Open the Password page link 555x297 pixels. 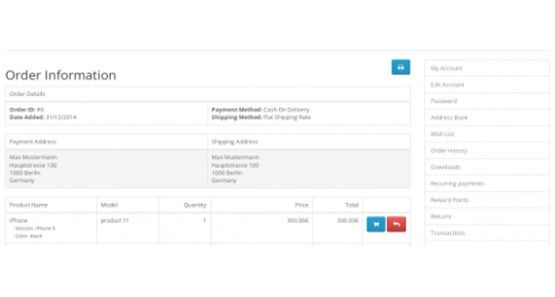[x=487, y=101]
